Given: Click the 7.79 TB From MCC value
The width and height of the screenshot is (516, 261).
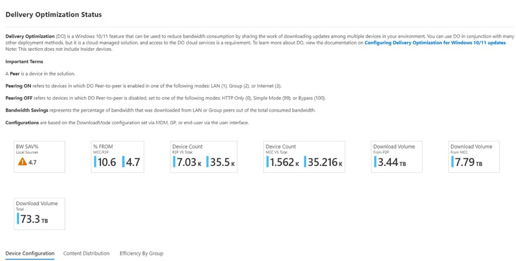Looking at the screenshot, I should click(468, 162).
